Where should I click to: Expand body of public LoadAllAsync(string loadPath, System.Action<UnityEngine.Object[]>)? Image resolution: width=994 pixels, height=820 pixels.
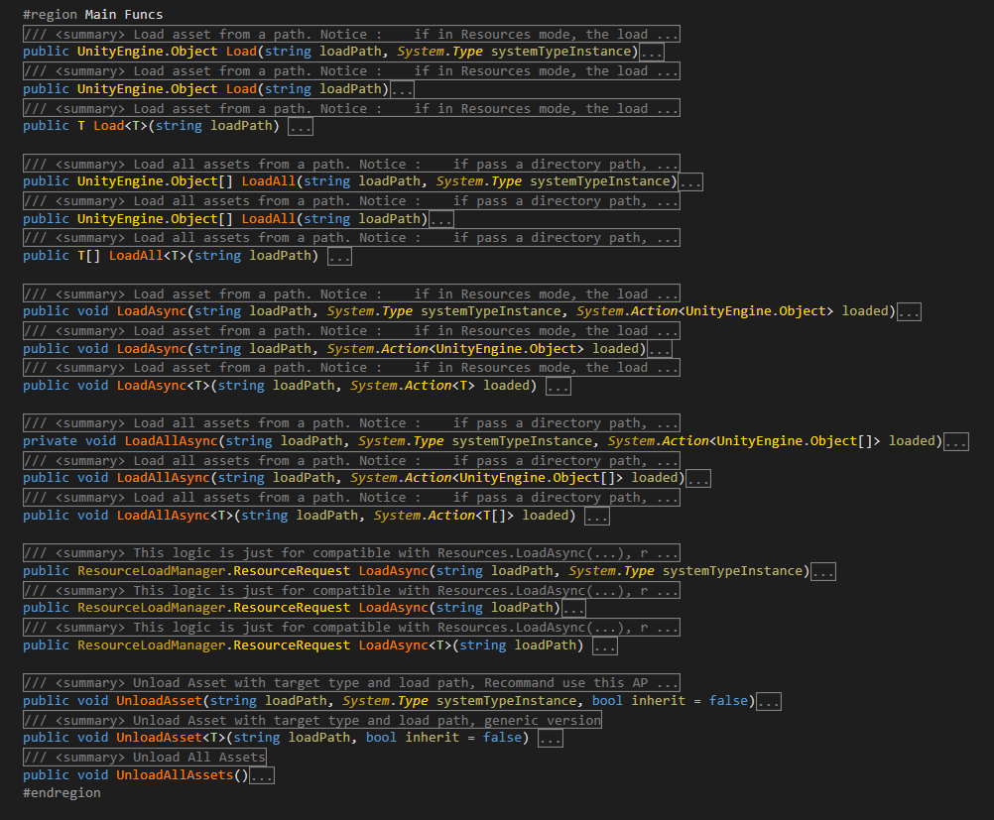click(x=698, y=479)
